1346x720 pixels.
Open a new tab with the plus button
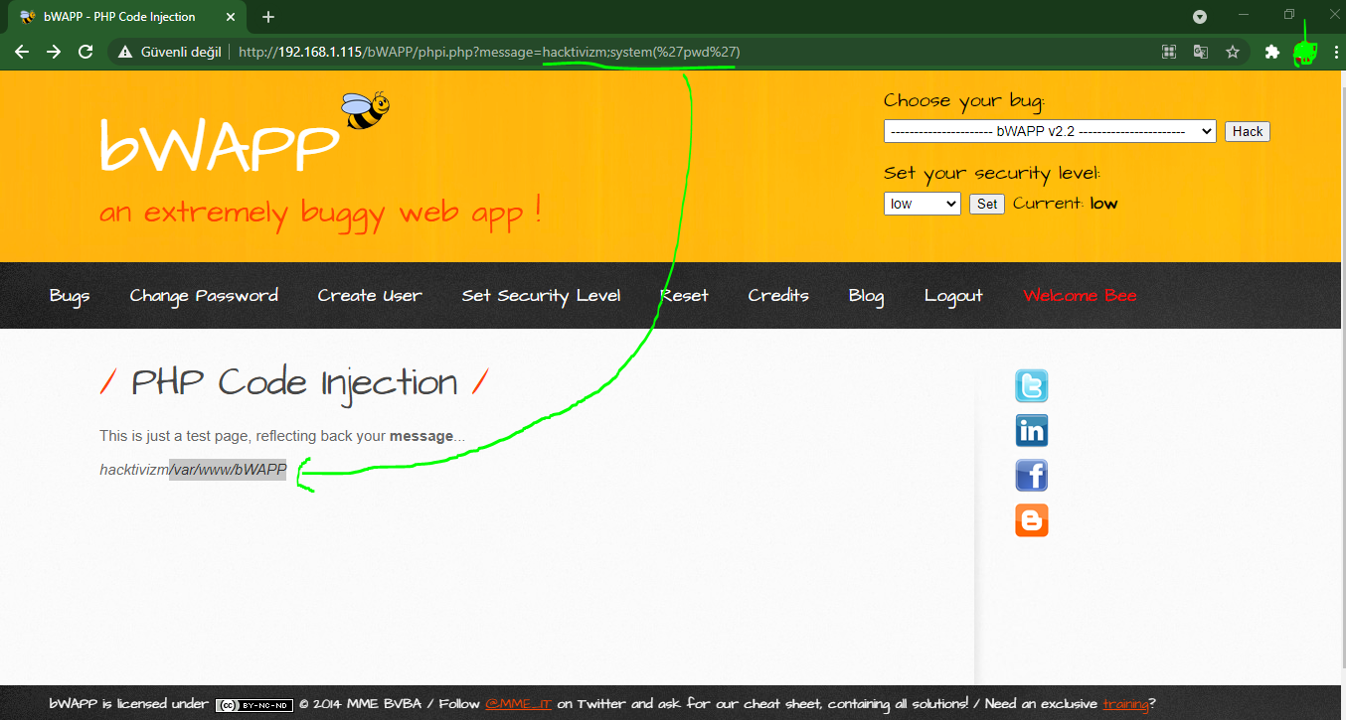tap(268, 17)
